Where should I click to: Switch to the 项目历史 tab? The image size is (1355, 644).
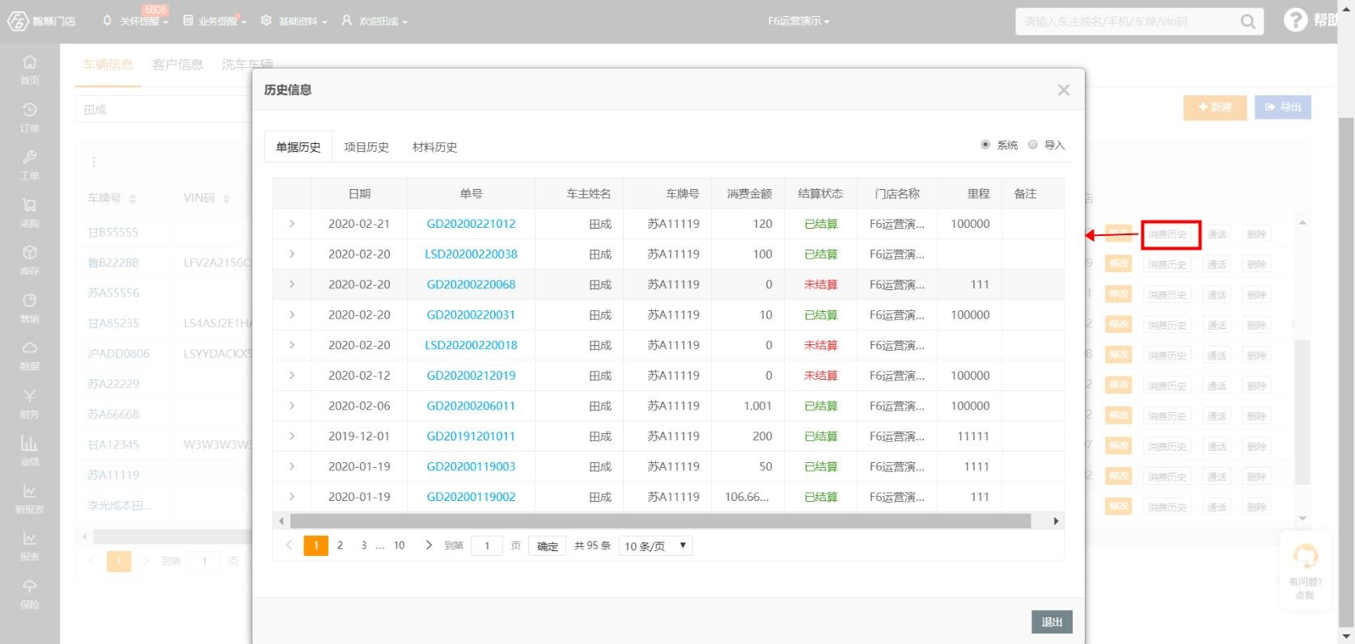click(366, 147)
